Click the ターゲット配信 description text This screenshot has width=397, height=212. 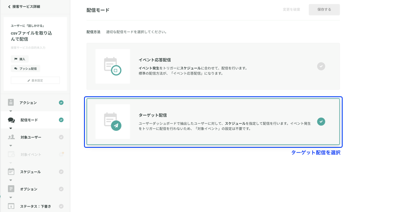click(x=224, y=126)
